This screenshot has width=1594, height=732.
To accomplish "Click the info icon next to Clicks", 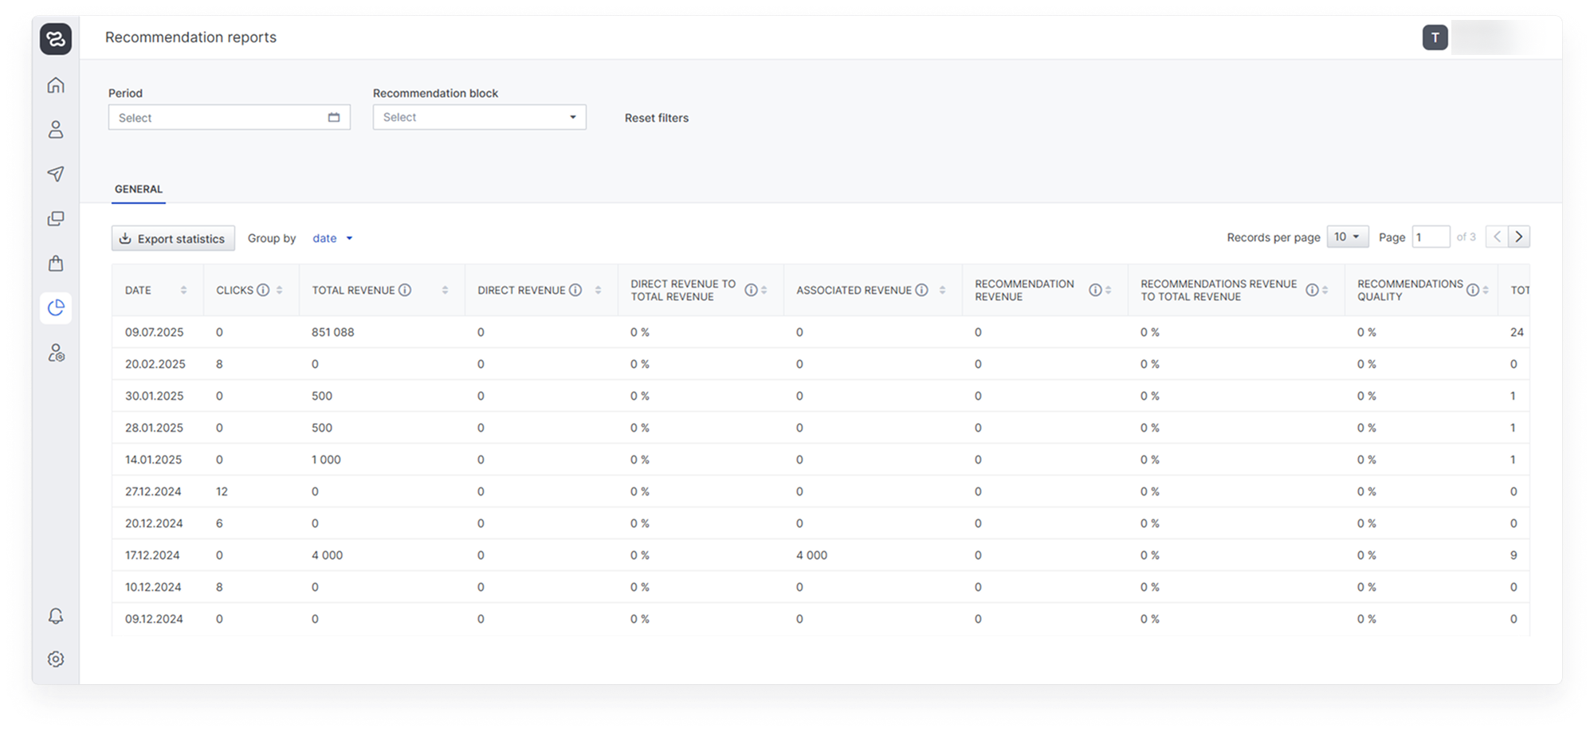I will [263, 290].
